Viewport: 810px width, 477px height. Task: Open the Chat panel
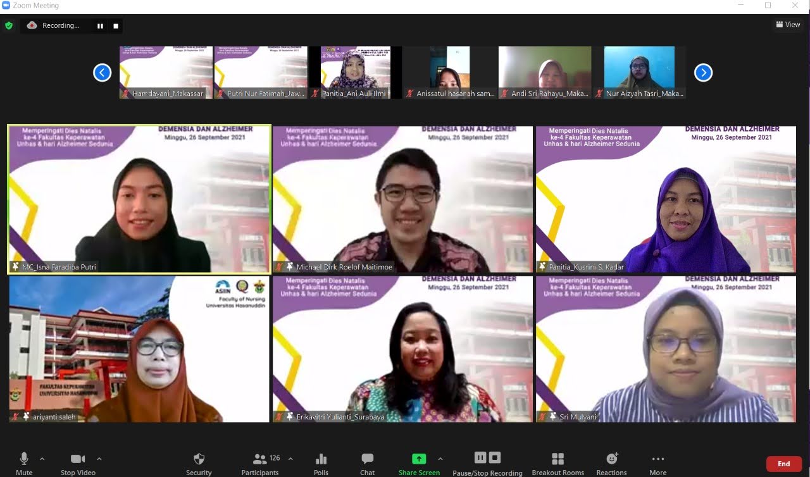pos(367,459)
